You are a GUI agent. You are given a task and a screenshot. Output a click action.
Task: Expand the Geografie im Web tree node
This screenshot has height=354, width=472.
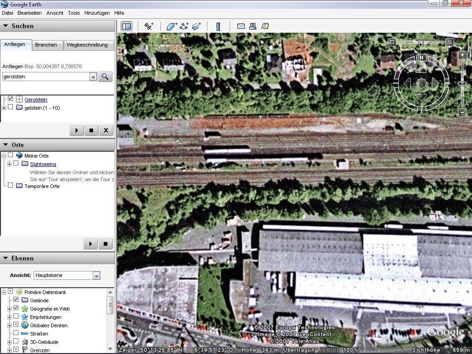click(9, 309)
